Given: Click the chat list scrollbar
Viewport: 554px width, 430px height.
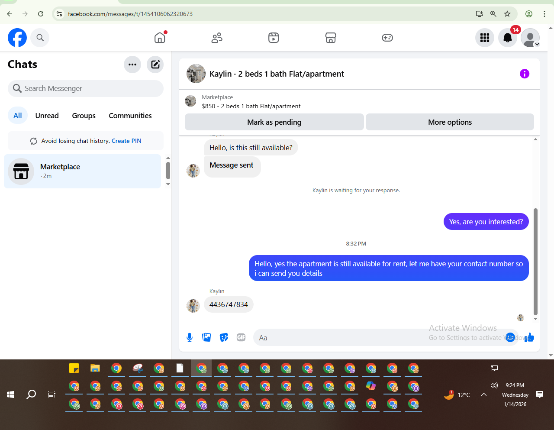Looking at the screenshot, I should 168,171.
